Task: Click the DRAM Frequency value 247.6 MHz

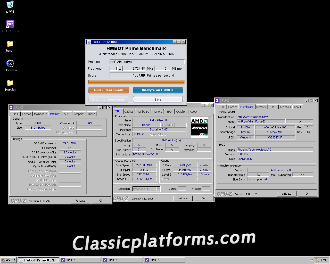Action: click(x=70, y=143)
